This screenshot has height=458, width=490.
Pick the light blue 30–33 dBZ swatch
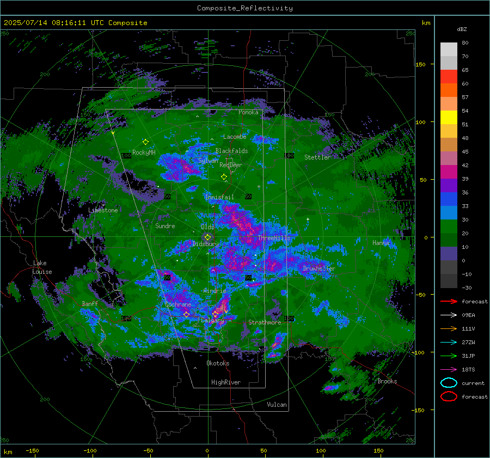(x=449, y=212)
